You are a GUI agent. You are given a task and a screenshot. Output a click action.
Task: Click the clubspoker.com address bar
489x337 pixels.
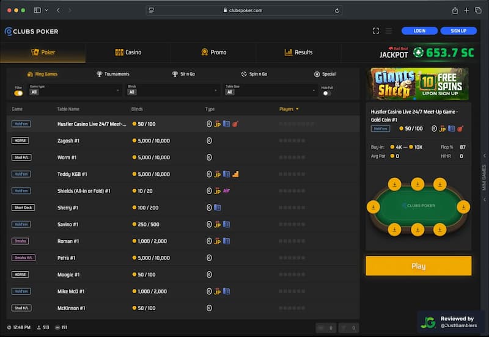(x=244, y=10)
